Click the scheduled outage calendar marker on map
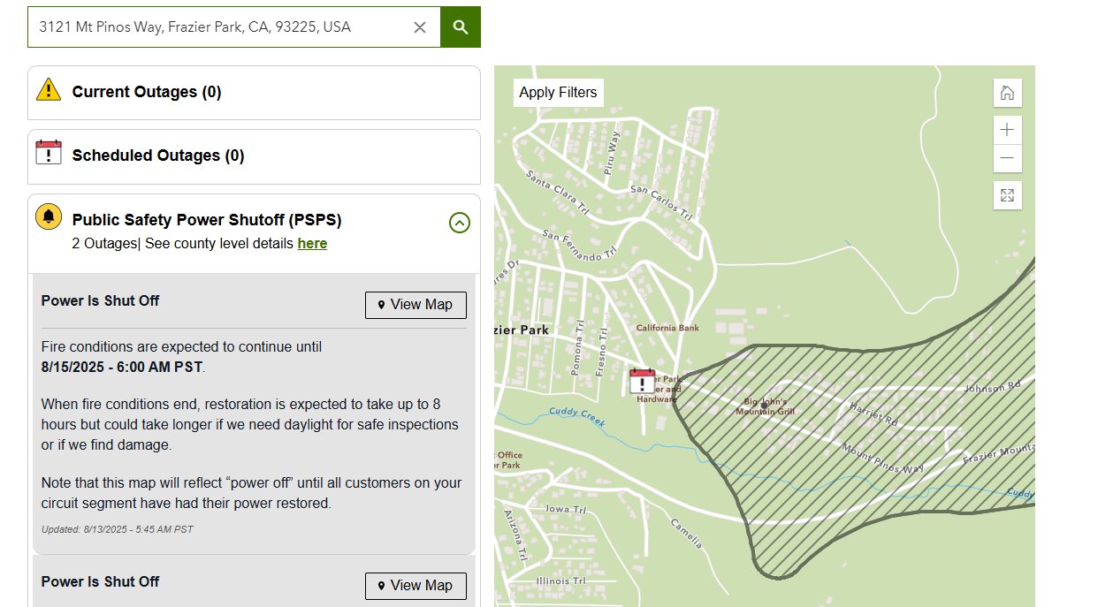 coord(642,382)
